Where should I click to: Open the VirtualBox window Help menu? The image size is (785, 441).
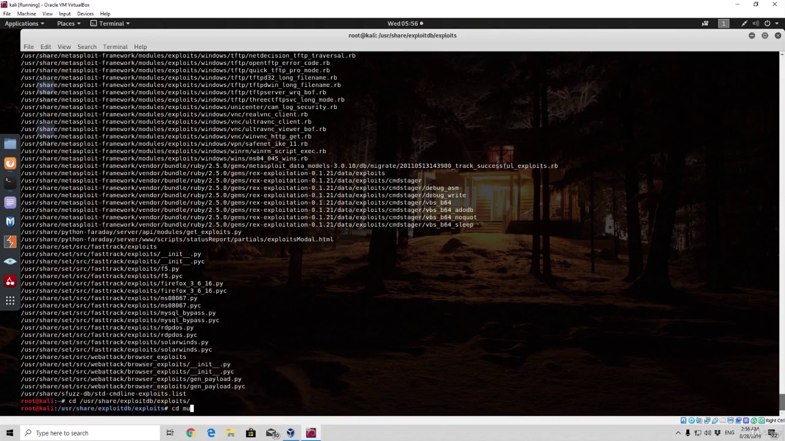coord(105,13)
